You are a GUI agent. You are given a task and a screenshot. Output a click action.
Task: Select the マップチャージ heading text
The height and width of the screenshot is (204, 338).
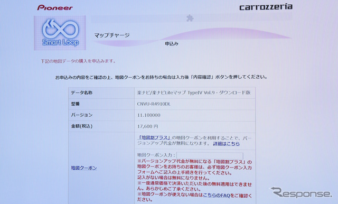click(112, 35)
